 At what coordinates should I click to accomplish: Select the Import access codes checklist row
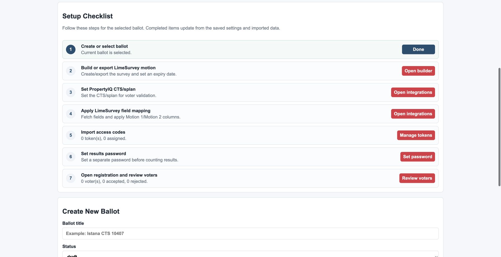[250, 135]
